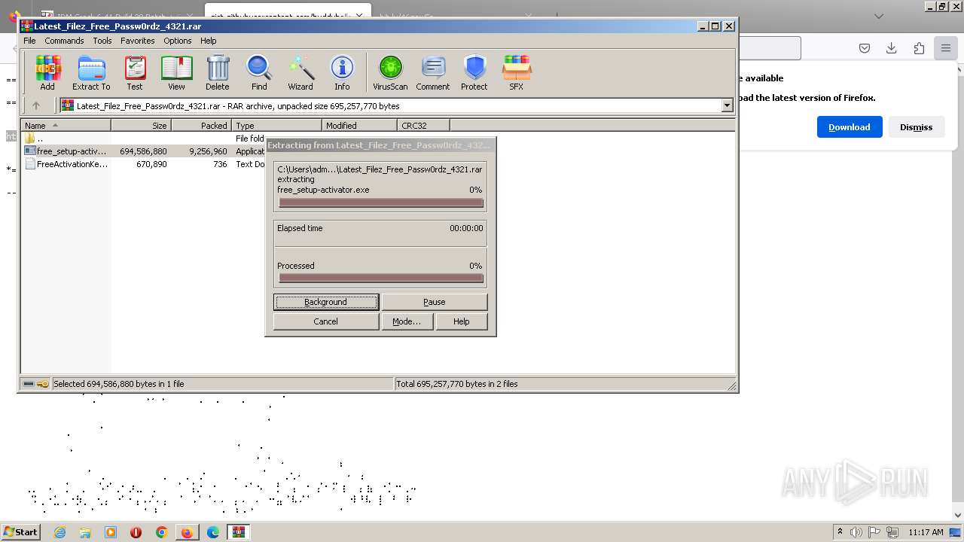Open the Tools menu
Image resolution: width=964 pixels, height=542 pixels.
[x=102, y=41]
